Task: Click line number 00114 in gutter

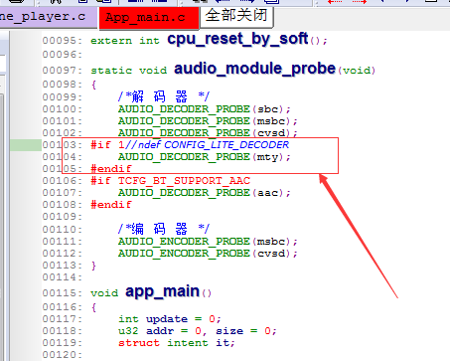Action: pyautogui.click(x=62, y=277)
